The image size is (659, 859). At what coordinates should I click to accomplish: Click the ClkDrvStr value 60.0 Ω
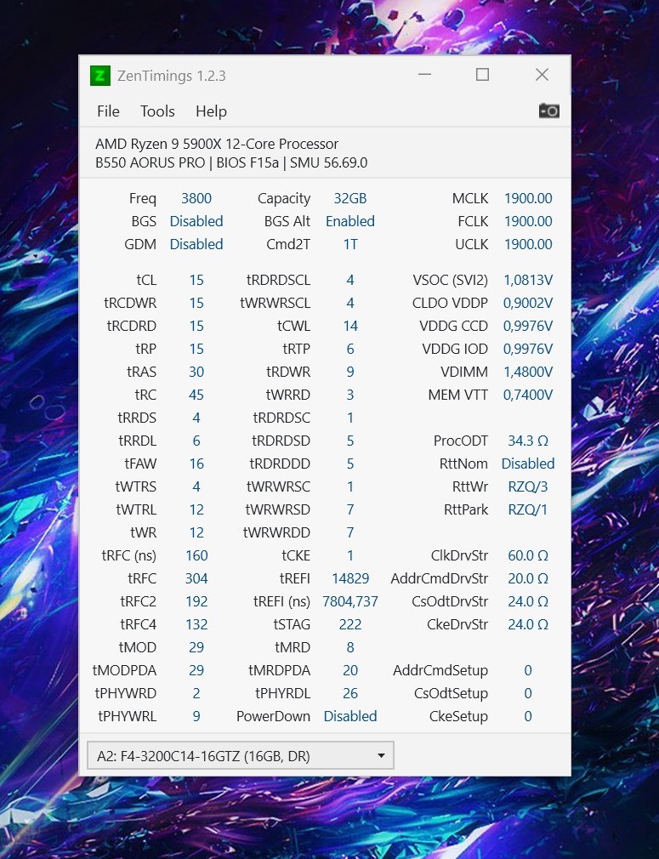pyautogui.click(x=528, y=555)
